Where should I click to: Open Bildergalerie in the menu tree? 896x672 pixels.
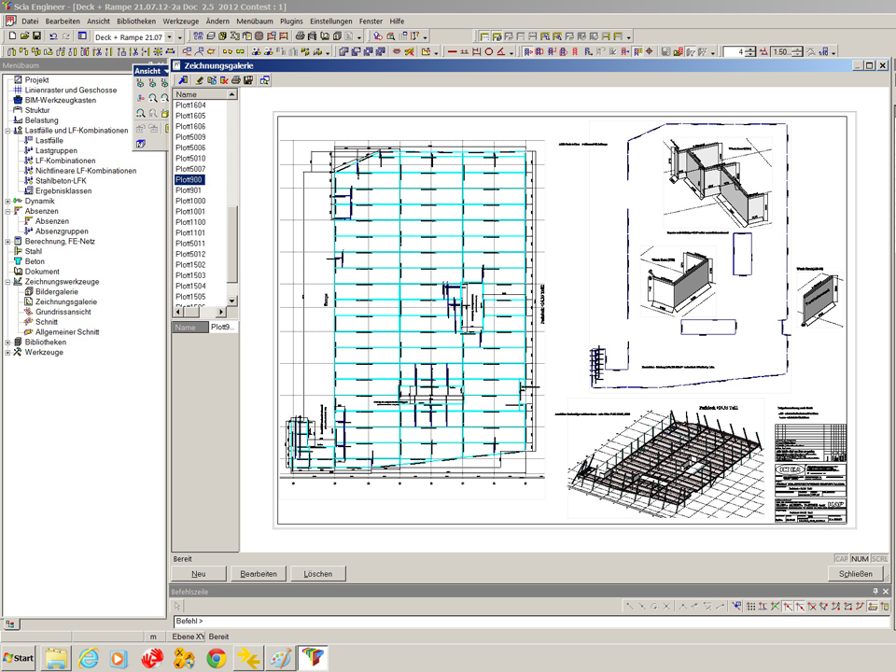coord(56,292)
